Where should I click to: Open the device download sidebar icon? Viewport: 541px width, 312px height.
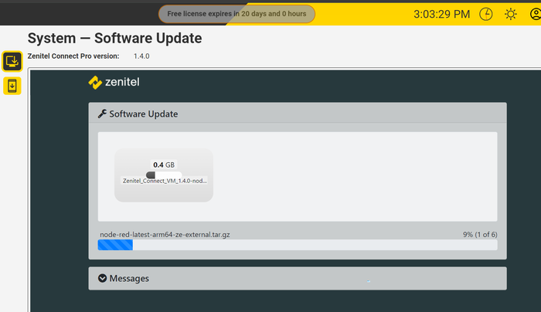[12, 86]
